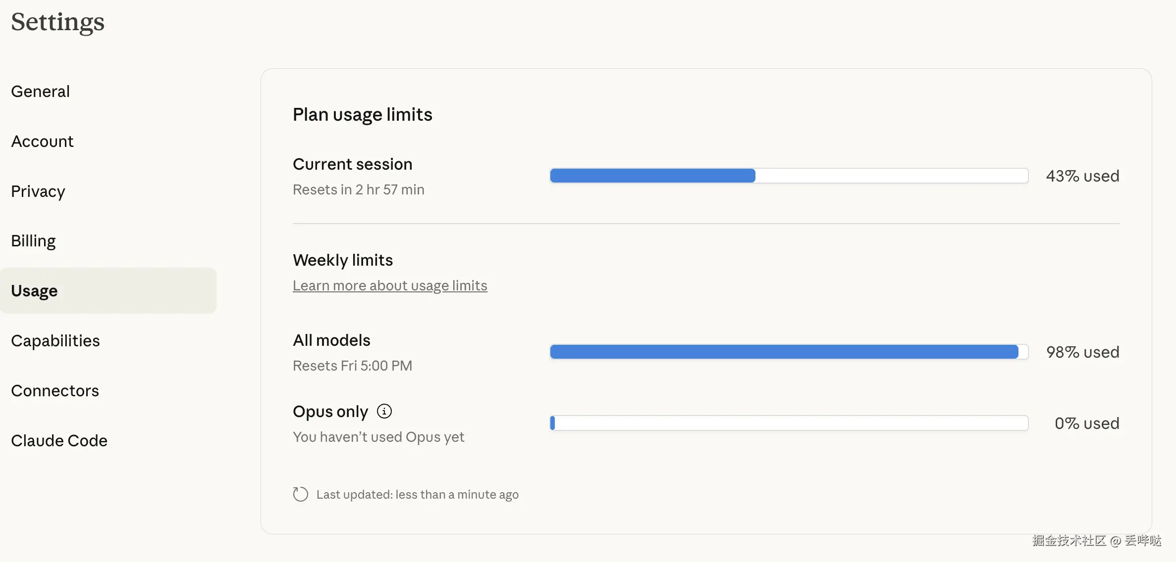1176x562 pixels.
Task: Click the Settings page heading
Action: pos(58,22)
